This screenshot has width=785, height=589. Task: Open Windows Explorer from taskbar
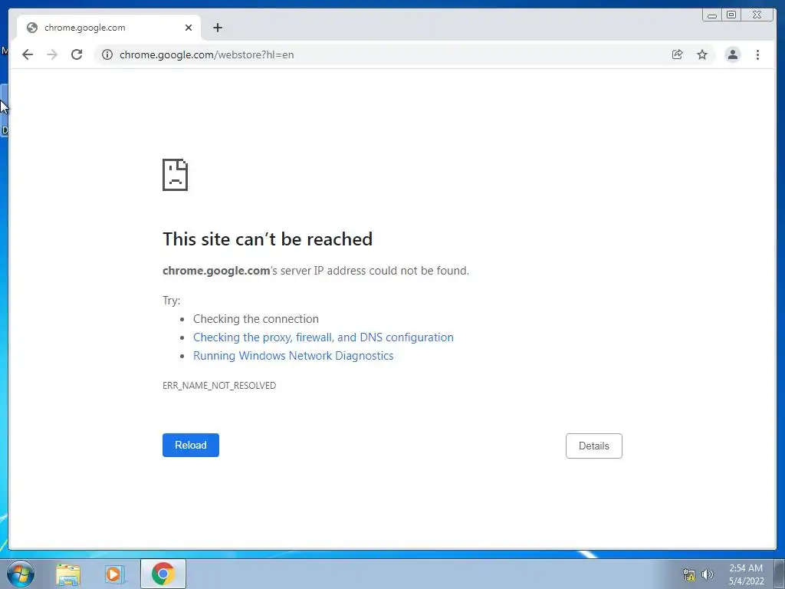pos(68,574)
